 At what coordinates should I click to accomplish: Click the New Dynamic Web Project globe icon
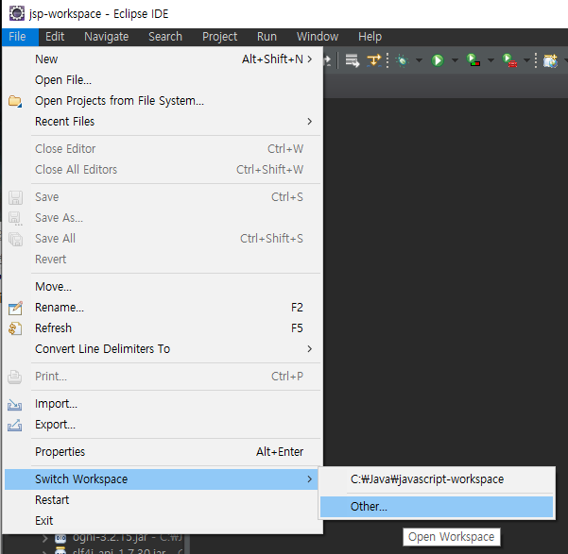pyautogui.click(x=550, y=60)
